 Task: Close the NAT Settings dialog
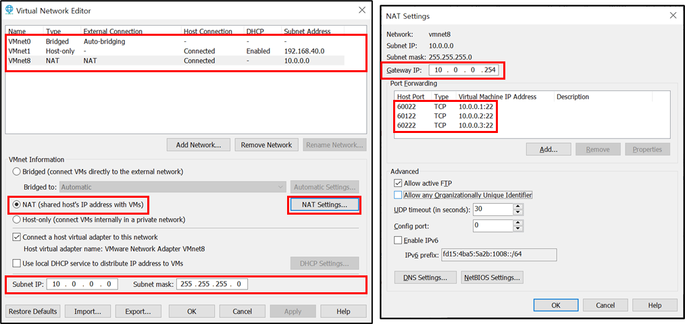(x=674, y=16)
